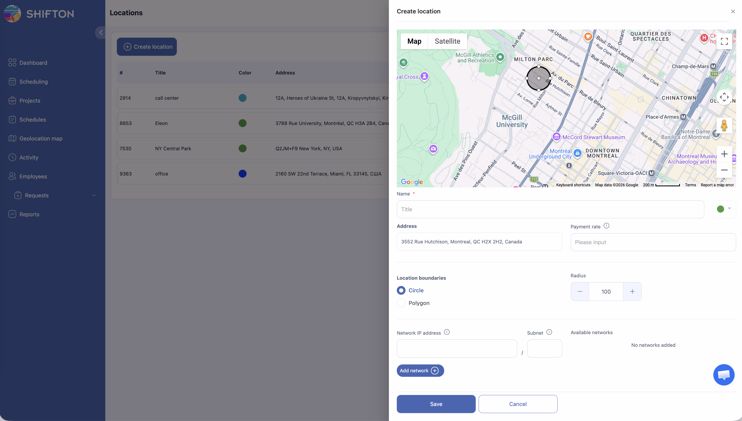Screen dimensions: 742x421
Task: Select the Polygon boundary option
Action: click(401, 303)
